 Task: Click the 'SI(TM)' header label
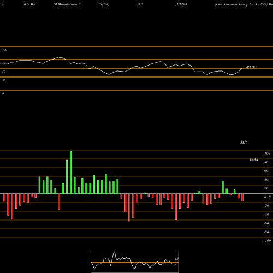pyautogui.click(x=104, y=4)
